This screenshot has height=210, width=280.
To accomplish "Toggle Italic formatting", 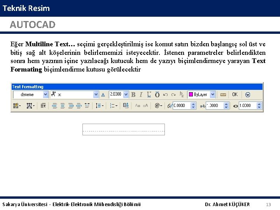I will point(141,94).
